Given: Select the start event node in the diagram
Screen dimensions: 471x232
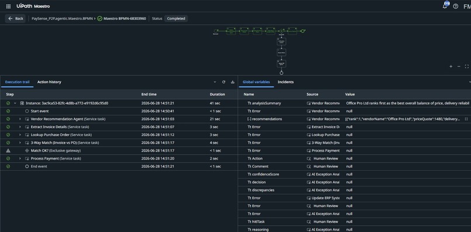Looking at the screenshot, I should (216, 31).
